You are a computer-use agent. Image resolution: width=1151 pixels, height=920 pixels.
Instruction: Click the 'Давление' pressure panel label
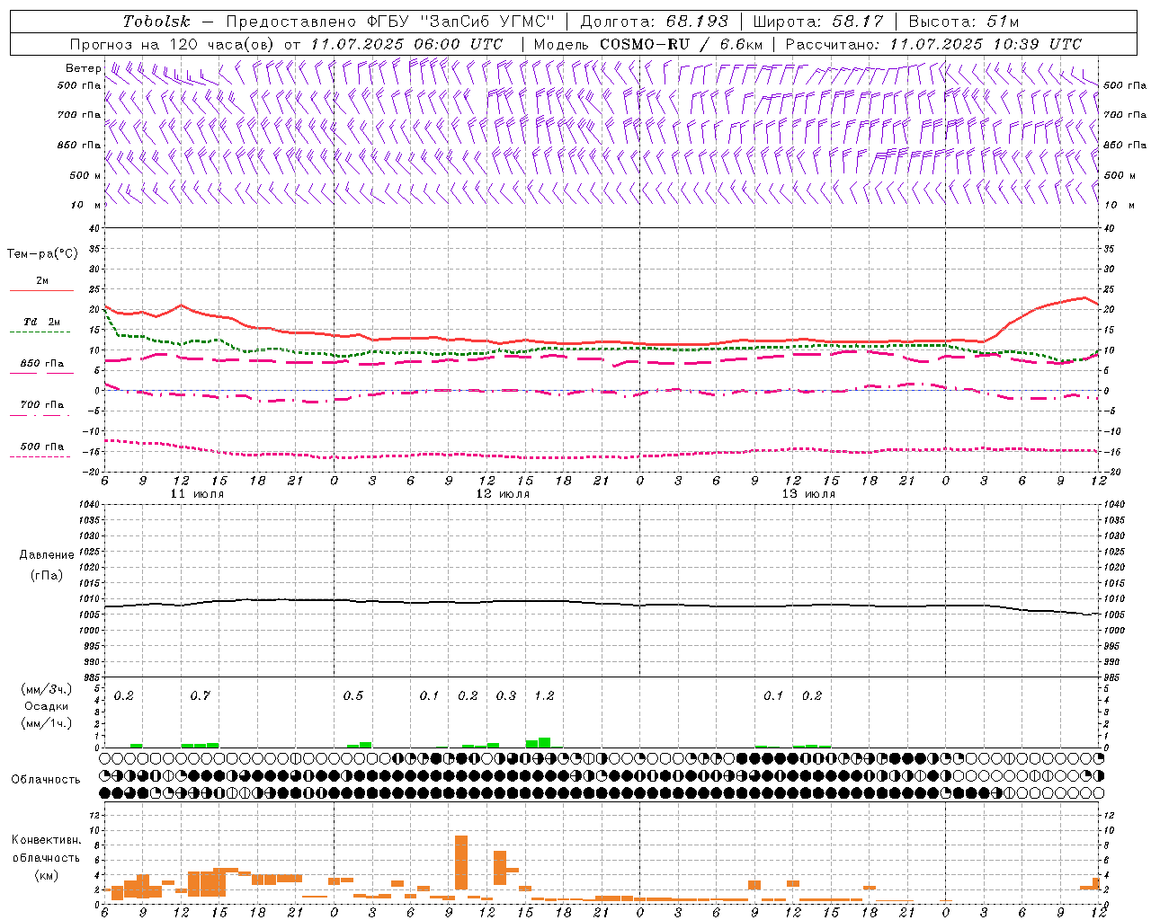pyautogui.click(x=47, y=555)
